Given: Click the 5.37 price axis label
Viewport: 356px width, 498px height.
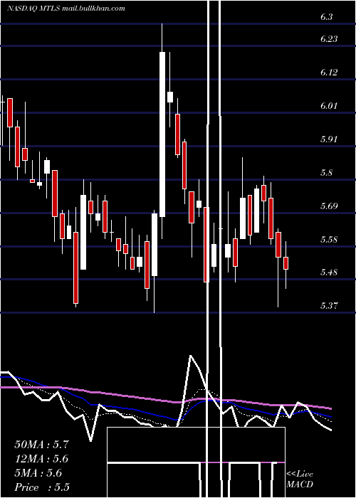Looking at the screenshot, I should tap(329, 305).
